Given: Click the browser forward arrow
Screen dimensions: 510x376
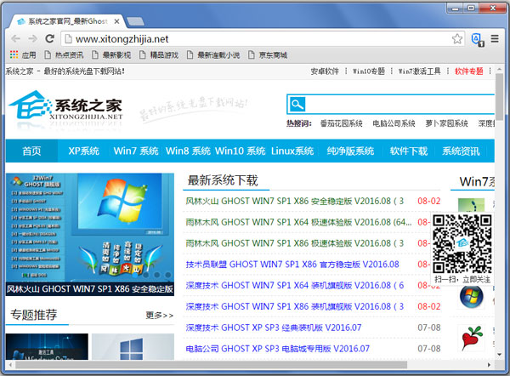Looking at the screenshot, I should point(32,39).
